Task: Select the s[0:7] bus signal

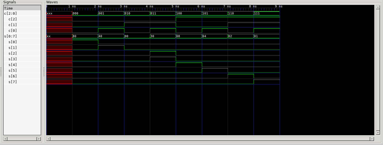Action: 22,36
